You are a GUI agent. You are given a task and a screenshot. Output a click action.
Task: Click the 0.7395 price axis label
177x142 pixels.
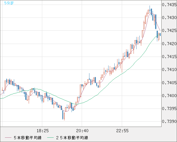pyautogui.click(x=169, y=108)
